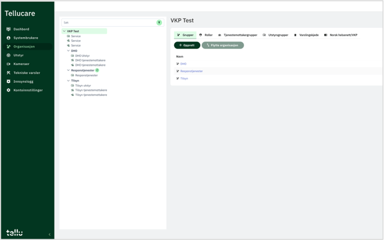The width and height of the screenshot is (384, 240).
Task: Click the Navn column header
Action: pyautogui.click(x=179, y=57)
